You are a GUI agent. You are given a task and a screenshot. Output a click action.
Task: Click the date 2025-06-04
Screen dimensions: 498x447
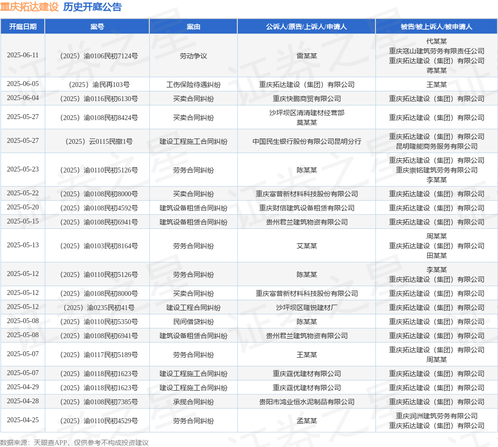point(23,98)
